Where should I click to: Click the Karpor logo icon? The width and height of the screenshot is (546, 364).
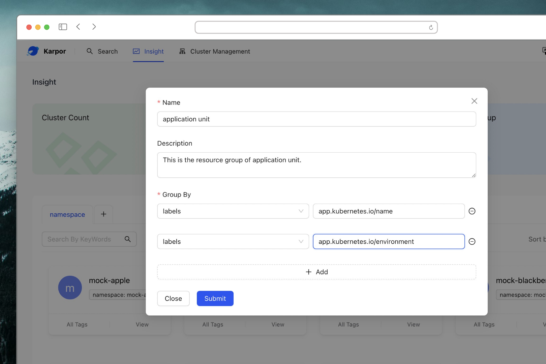coord(33,51)
